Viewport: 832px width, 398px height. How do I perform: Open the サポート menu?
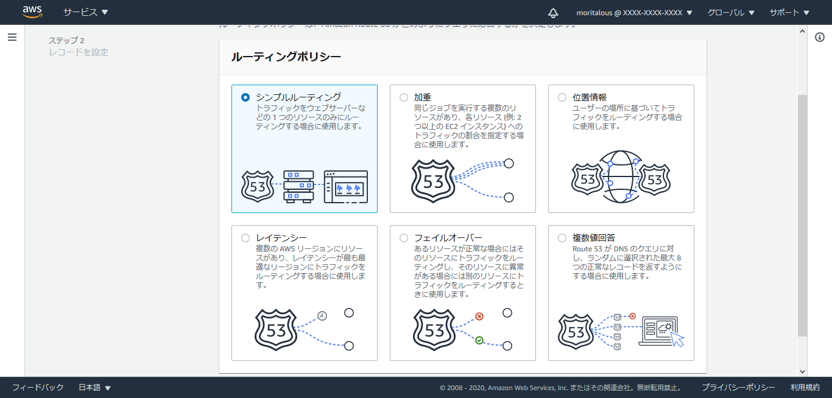[789, 13]
